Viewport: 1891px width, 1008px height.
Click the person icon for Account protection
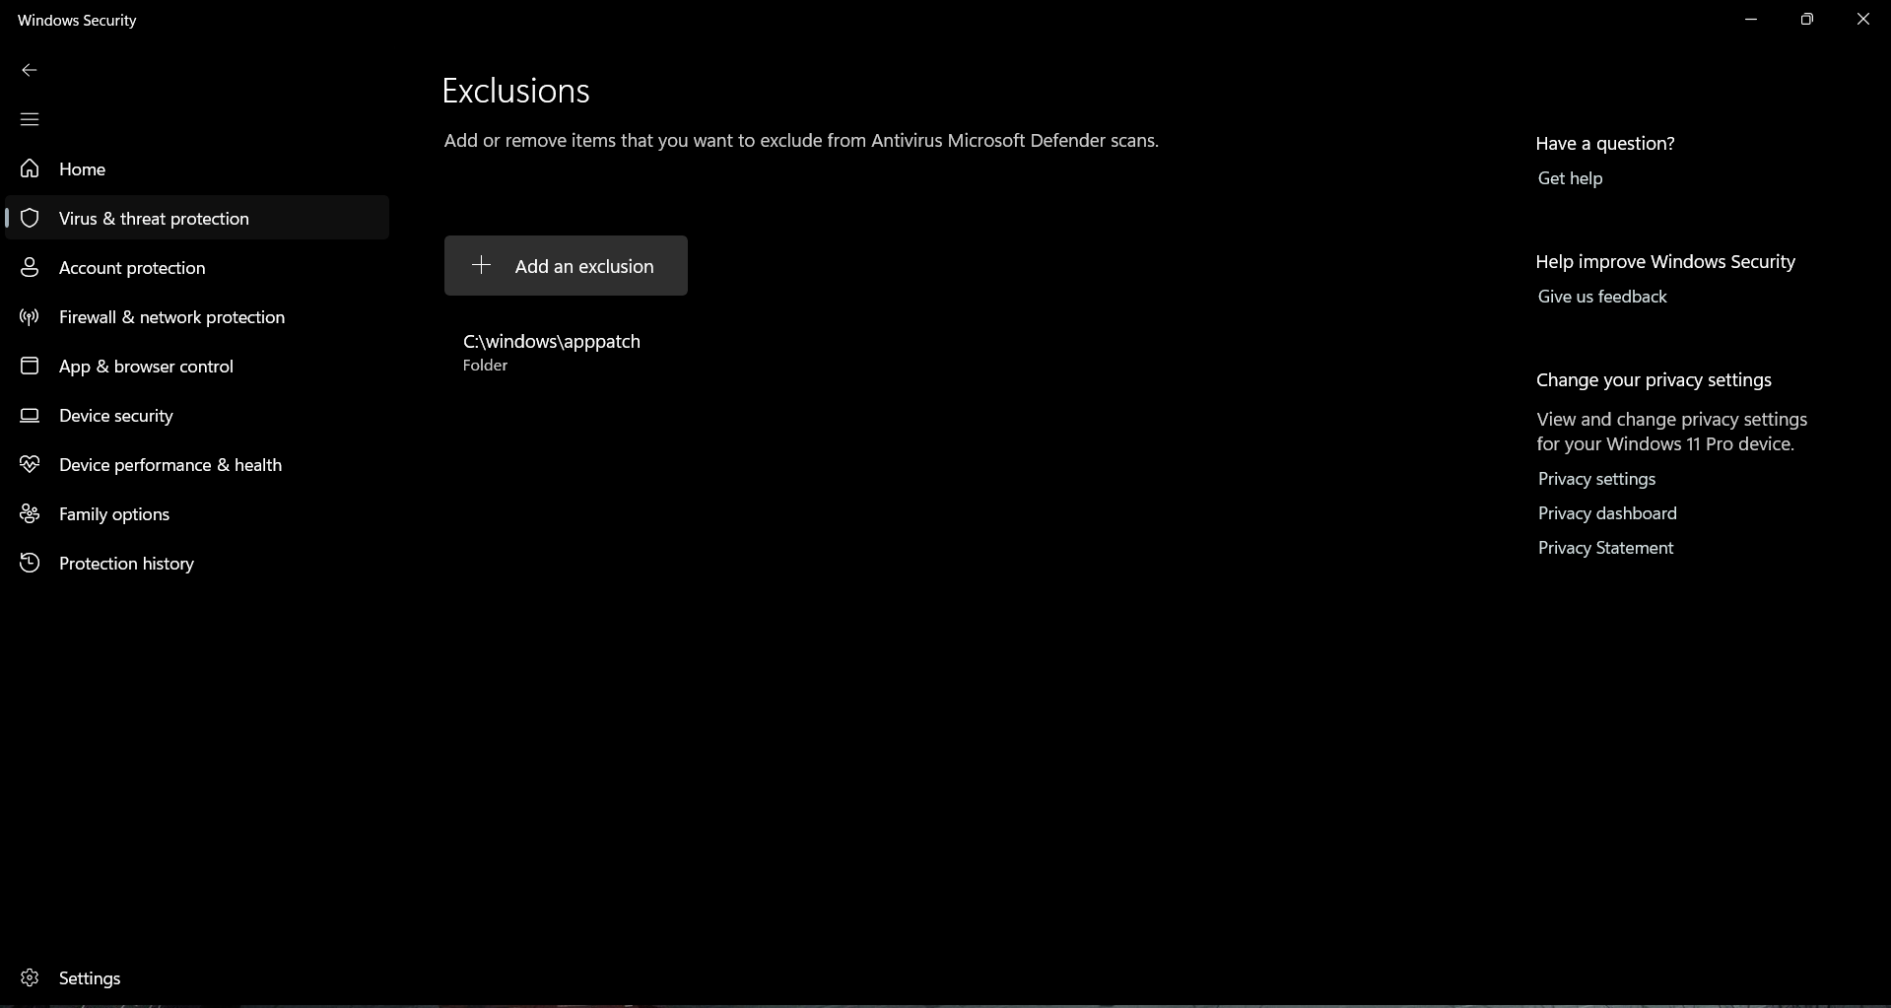point(30,267)
